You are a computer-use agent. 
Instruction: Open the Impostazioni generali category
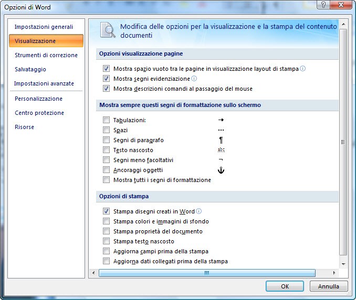pos(44,27)
